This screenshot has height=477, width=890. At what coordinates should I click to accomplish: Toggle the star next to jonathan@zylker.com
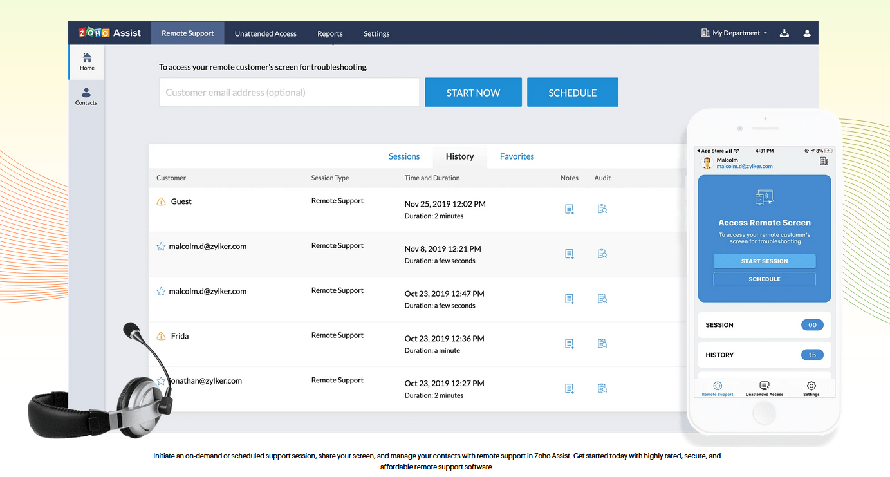[x=161, y=380]
